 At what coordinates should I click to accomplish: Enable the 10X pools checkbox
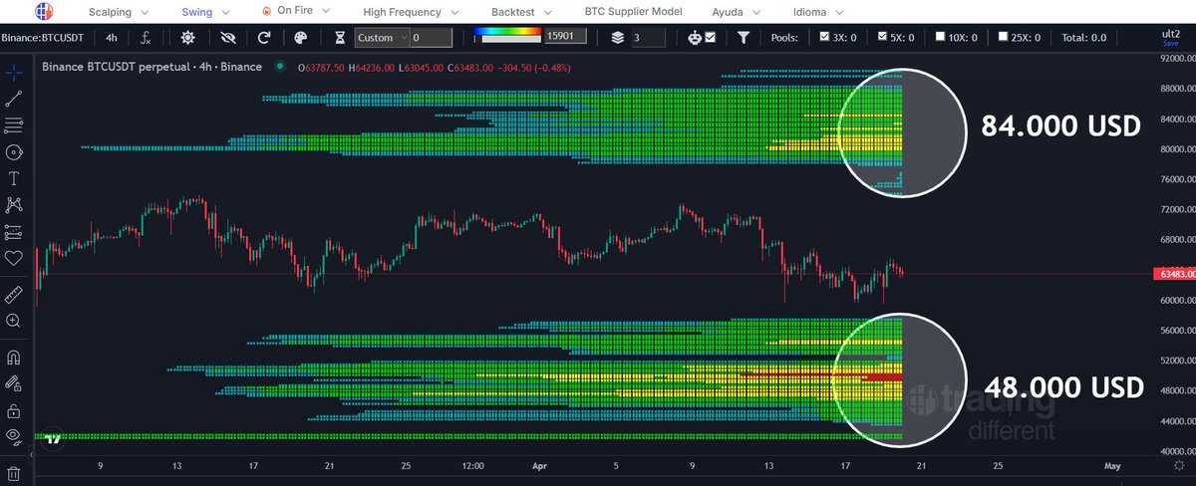[x=942, y=37]
